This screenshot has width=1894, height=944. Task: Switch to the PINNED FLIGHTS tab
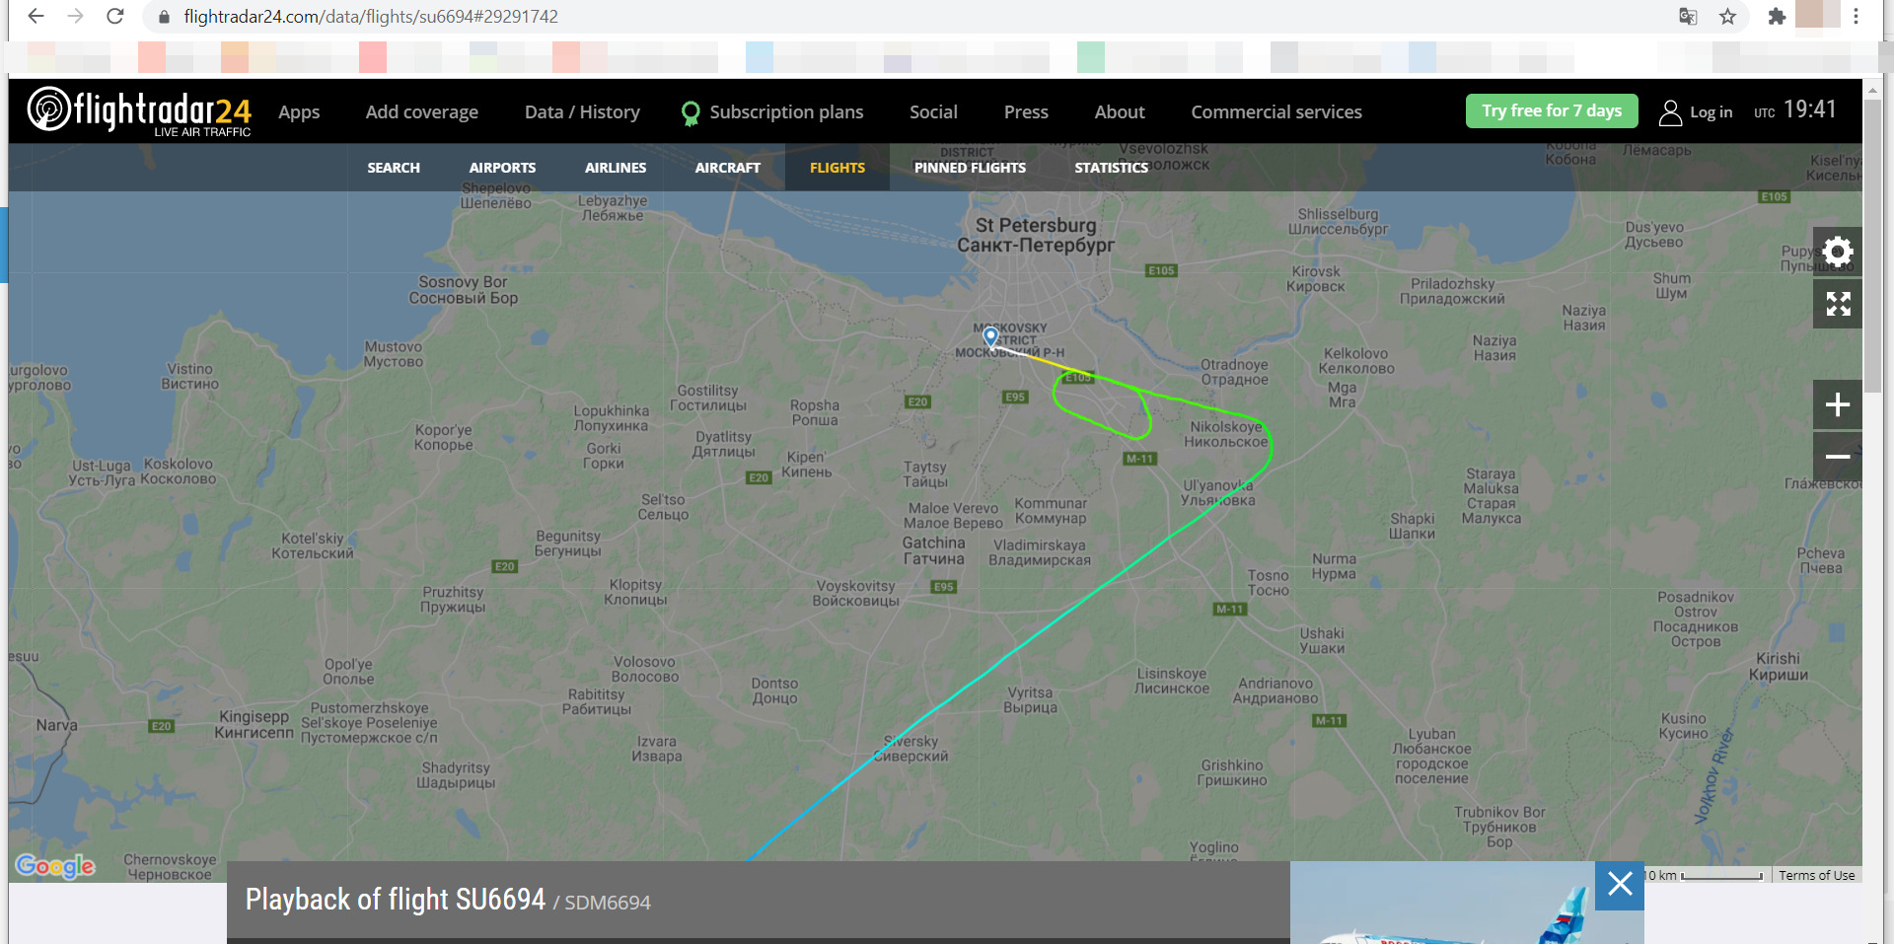[970, 168]
